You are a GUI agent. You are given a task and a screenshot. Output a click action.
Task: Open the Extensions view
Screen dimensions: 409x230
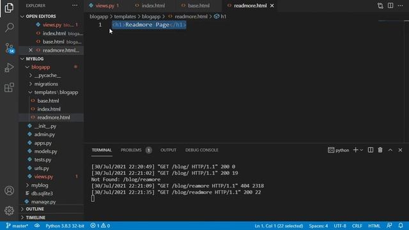point(9,88)
